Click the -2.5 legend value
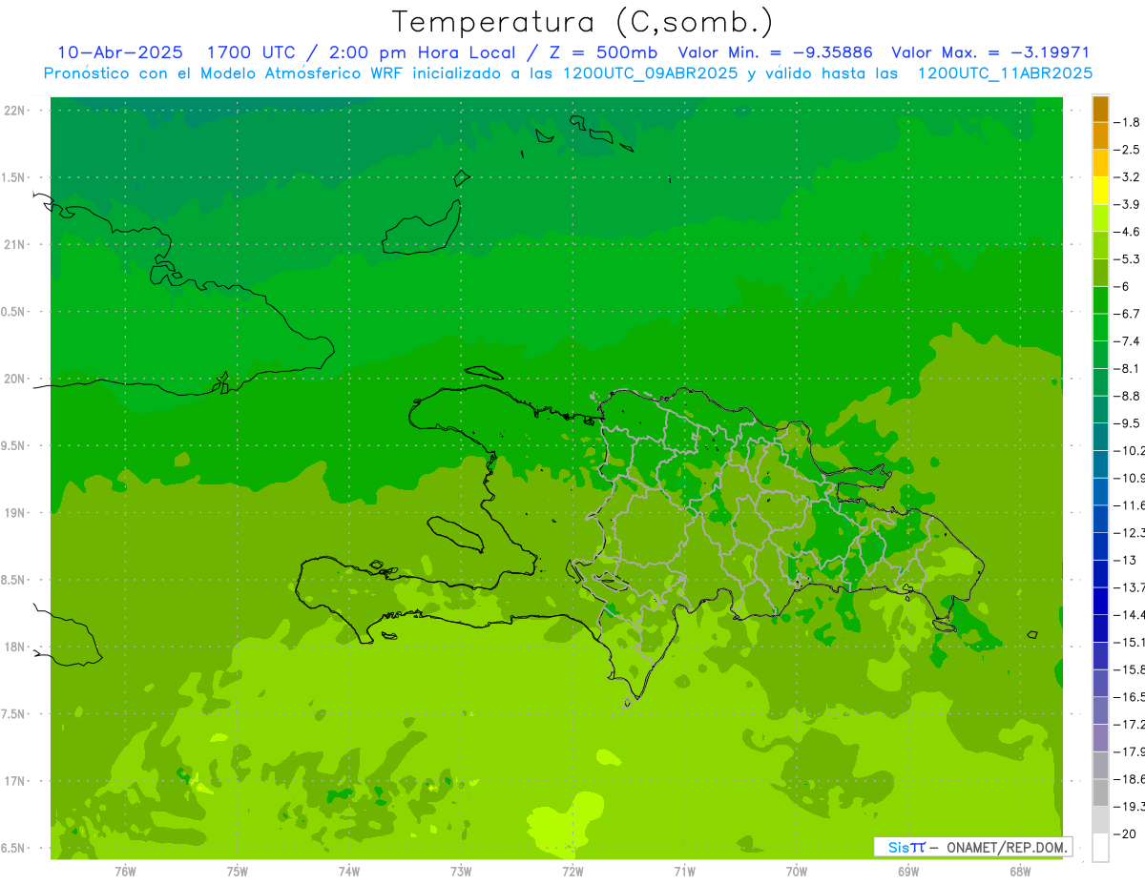Viewport: 1145px width, 884px height. 1127,150
